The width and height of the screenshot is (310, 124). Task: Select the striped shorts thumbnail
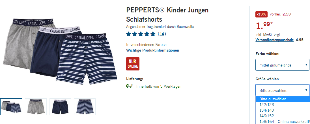tap(85, 107)
